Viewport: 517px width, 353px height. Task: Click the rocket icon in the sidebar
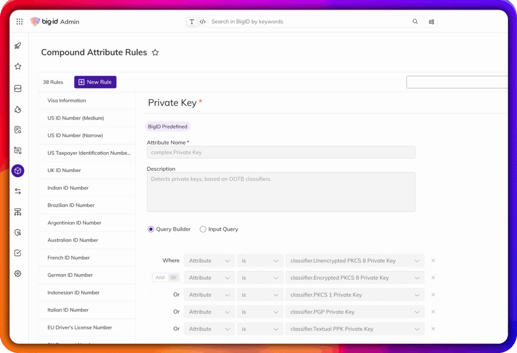point(18,45)
